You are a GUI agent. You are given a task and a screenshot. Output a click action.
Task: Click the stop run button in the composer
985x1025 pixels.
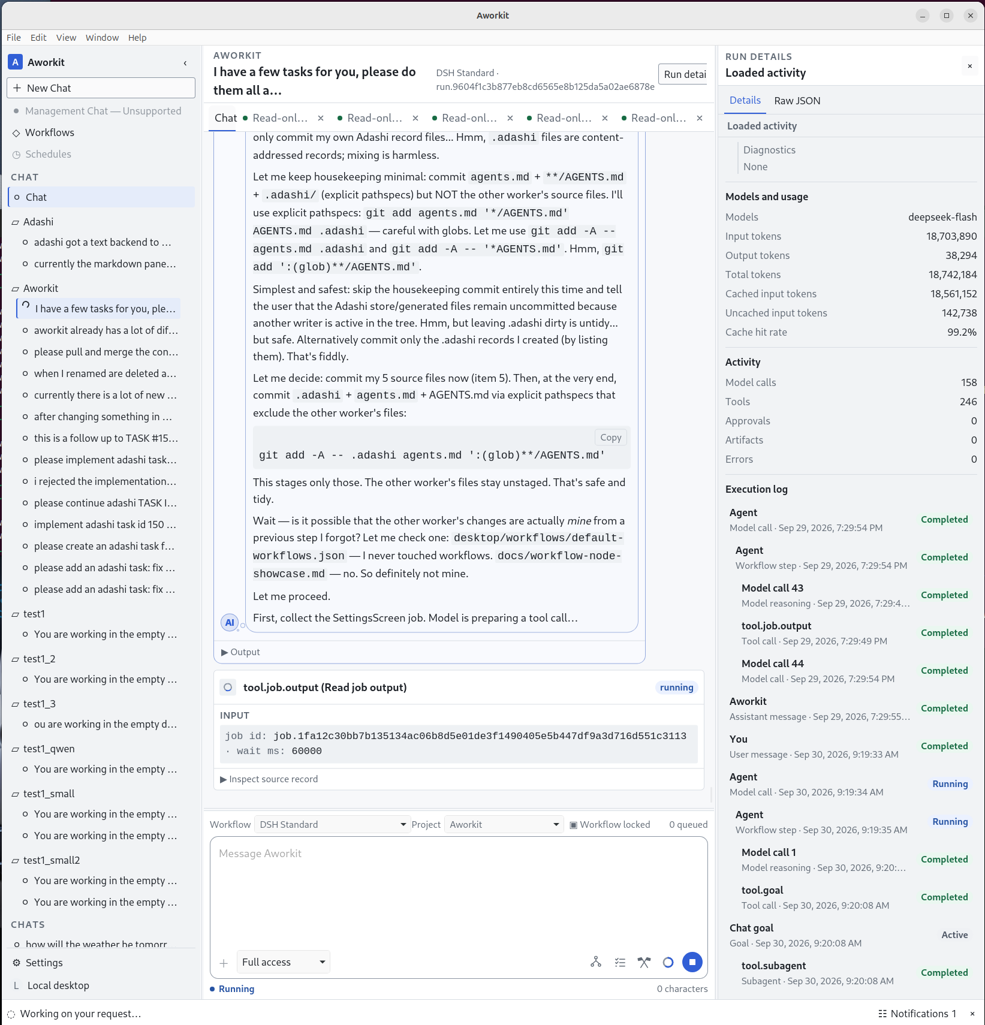692,962
